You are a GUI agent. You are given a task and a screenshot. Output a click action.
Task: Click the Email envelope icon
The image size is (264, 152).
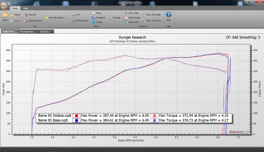pos(94,13)
